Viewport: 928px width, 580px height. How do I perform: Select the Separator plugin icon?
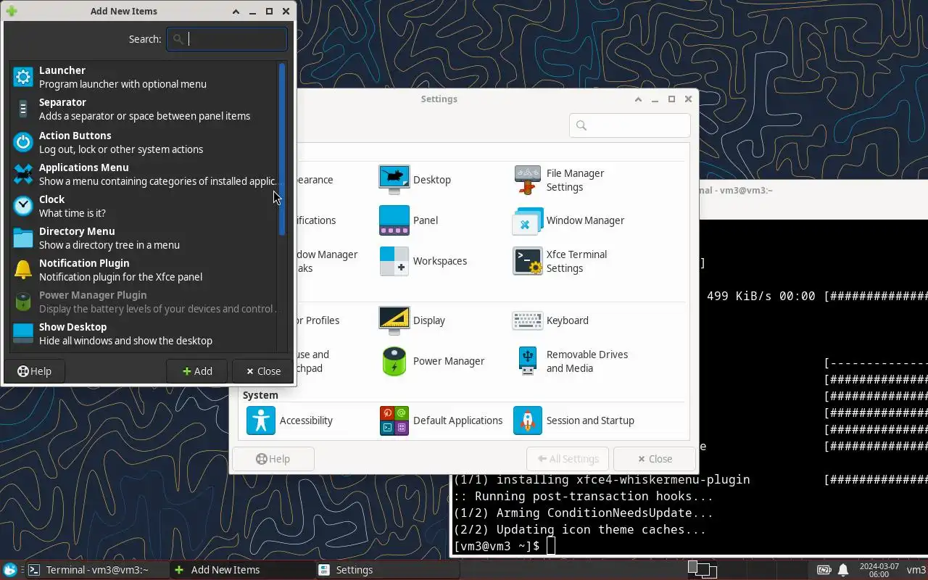tap(23, 109)
